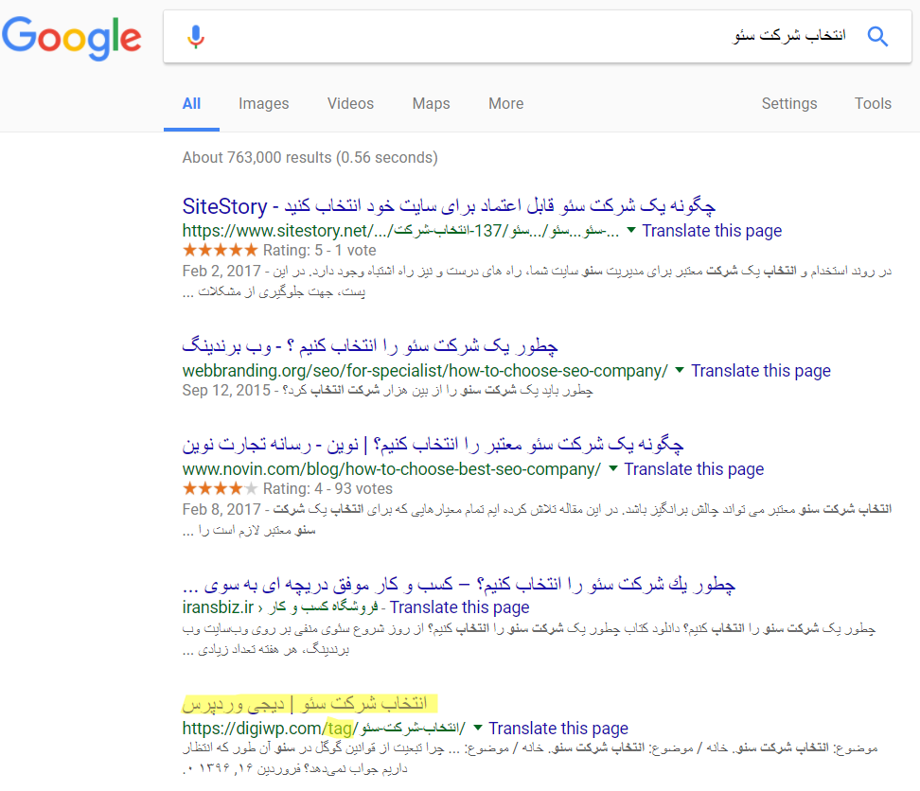The image size is (920, 791).
Task: Click the 'Rating: 5 - 1 vote' text
Action: tap(319, 251)
